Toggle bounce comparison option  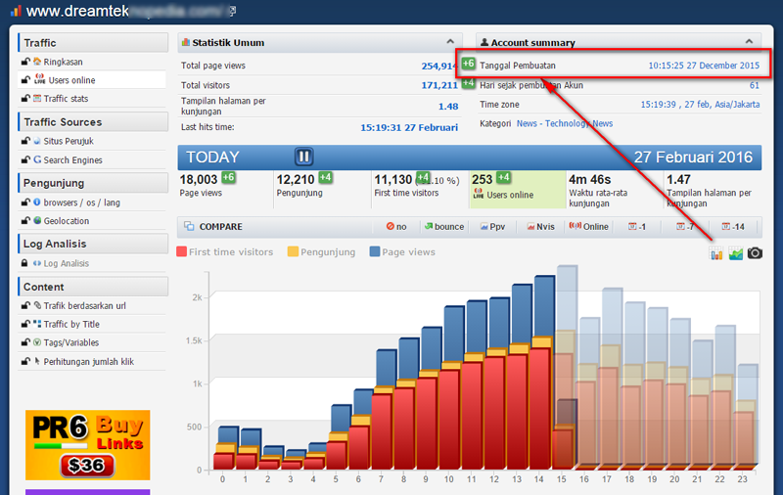pyautogui.click(x=443, y=226)
